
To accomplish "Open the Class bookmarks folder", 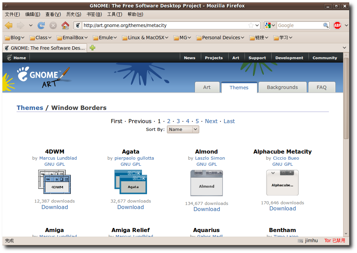I will [x=40, y=38].
